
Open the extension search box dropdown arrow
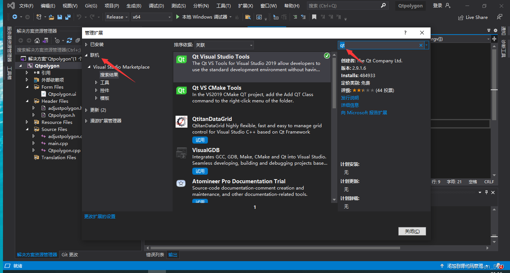[427, 45]
